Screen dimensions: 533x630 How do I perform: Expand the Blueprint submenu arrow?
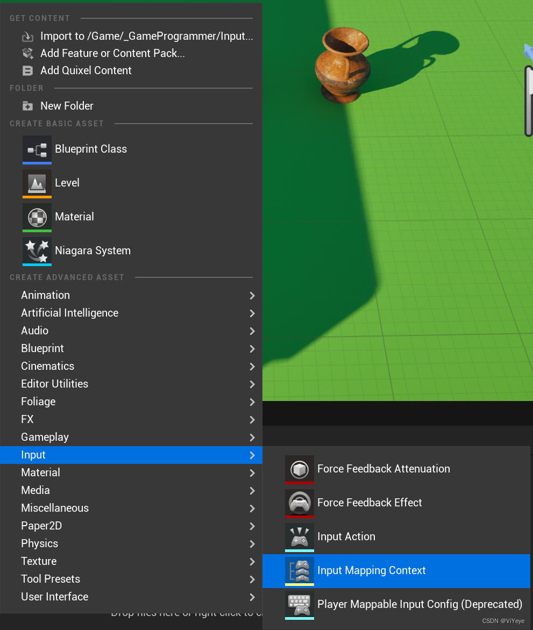point(252,349)
